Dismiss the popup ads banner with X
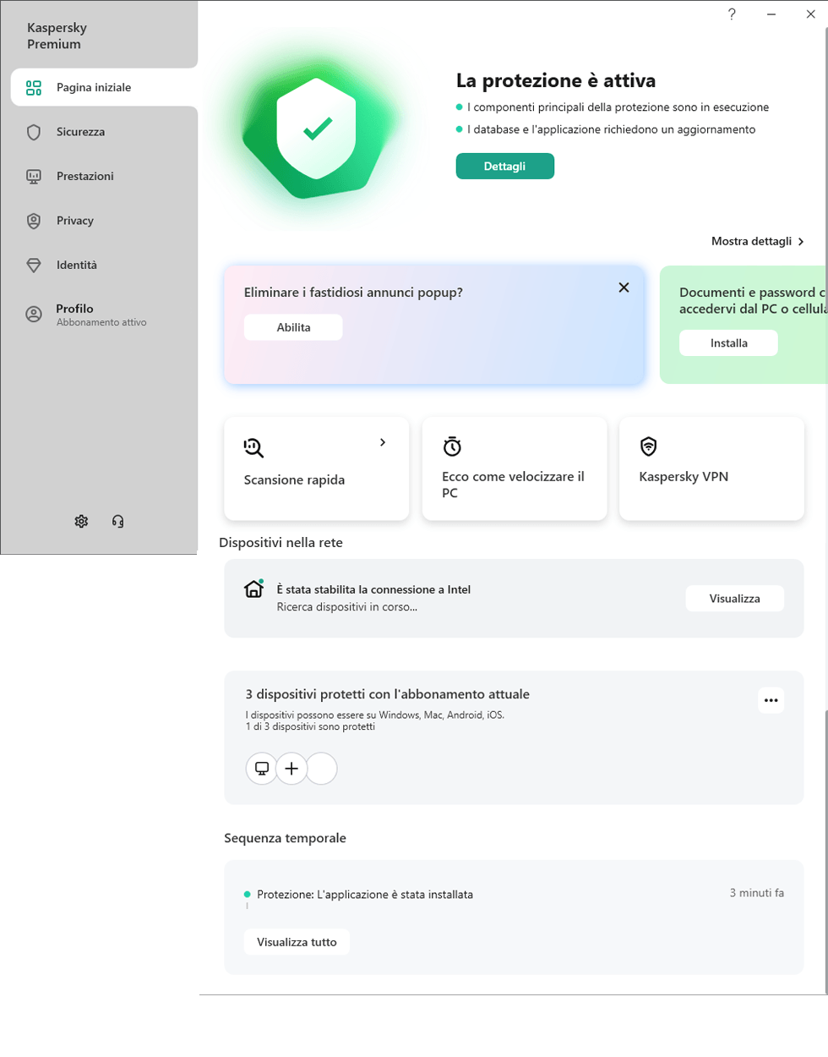The width and height of the screenshot is (828, 1057). 624,288
